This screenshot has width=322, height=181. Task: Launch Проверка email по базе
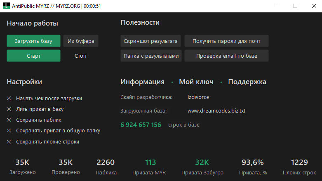coord(226,56)
